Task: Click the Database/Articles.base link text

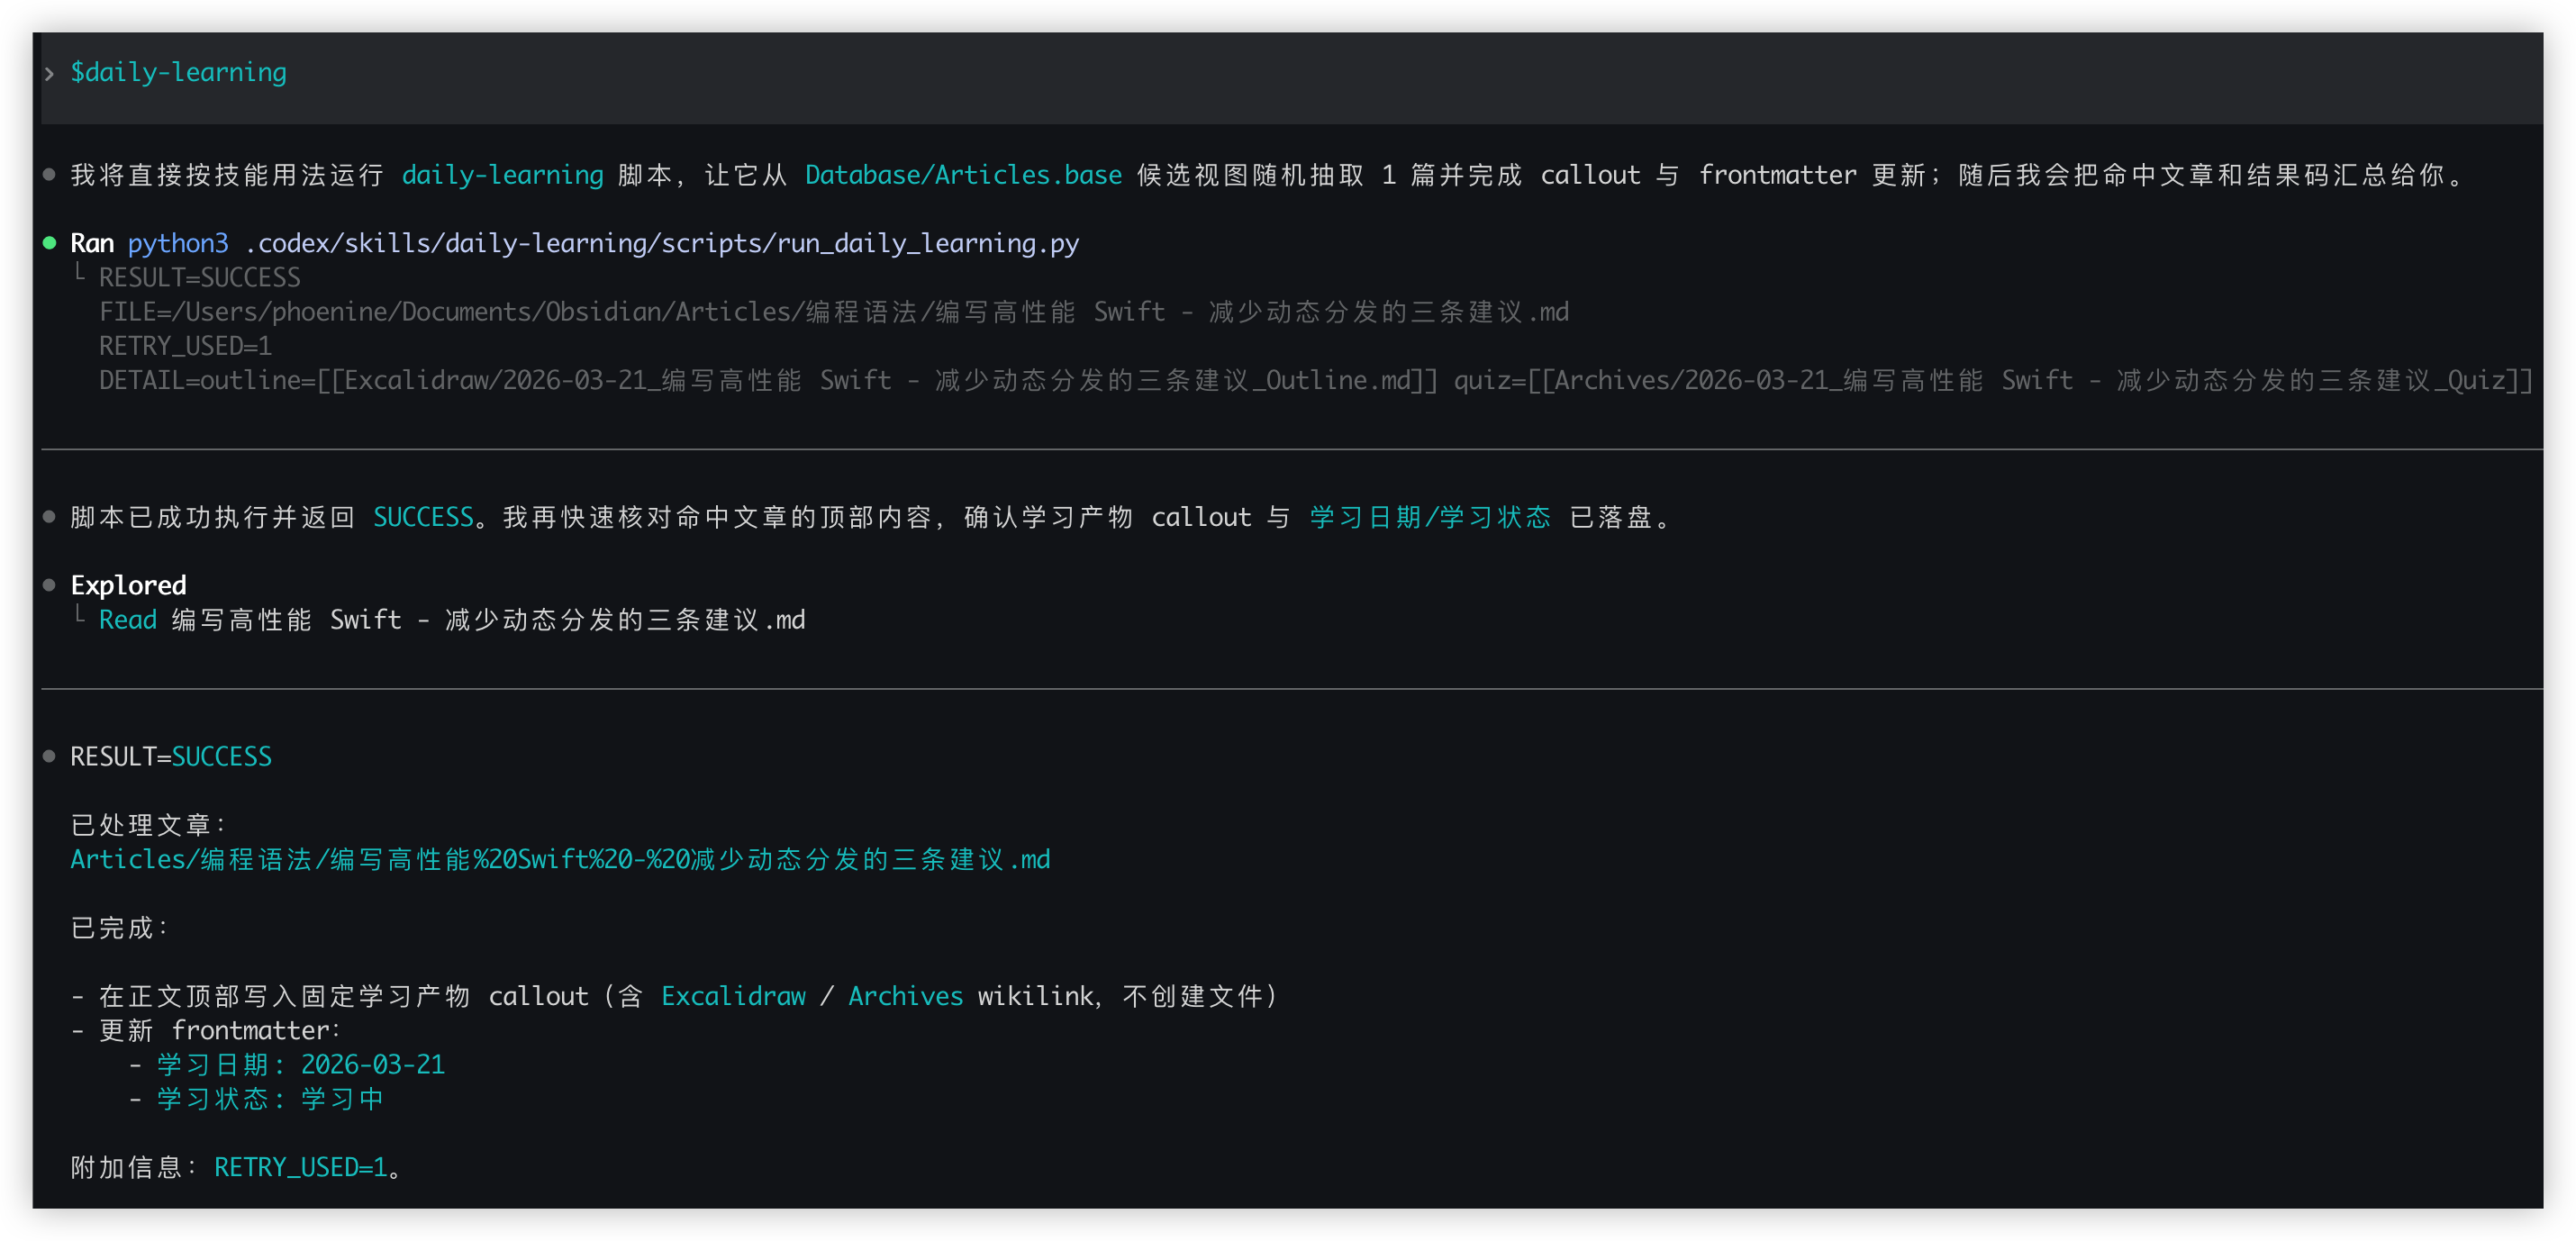Action: pyautogui.click(x=963, y=175)
